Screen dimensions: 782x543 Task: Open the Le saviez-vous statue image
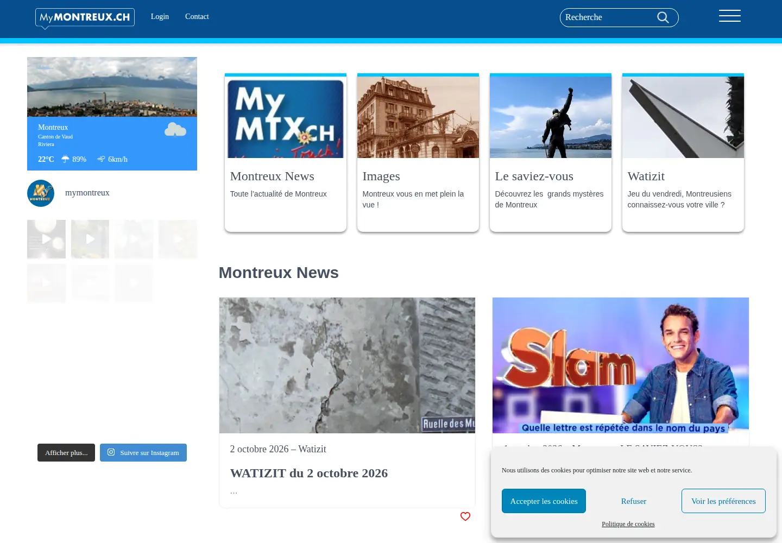coord(551,117)
